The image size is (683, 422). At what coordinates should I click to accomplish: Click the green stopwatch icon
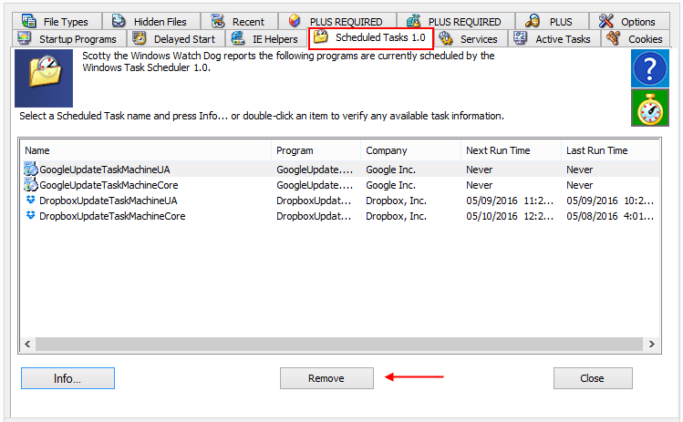(x=650, y=108)
